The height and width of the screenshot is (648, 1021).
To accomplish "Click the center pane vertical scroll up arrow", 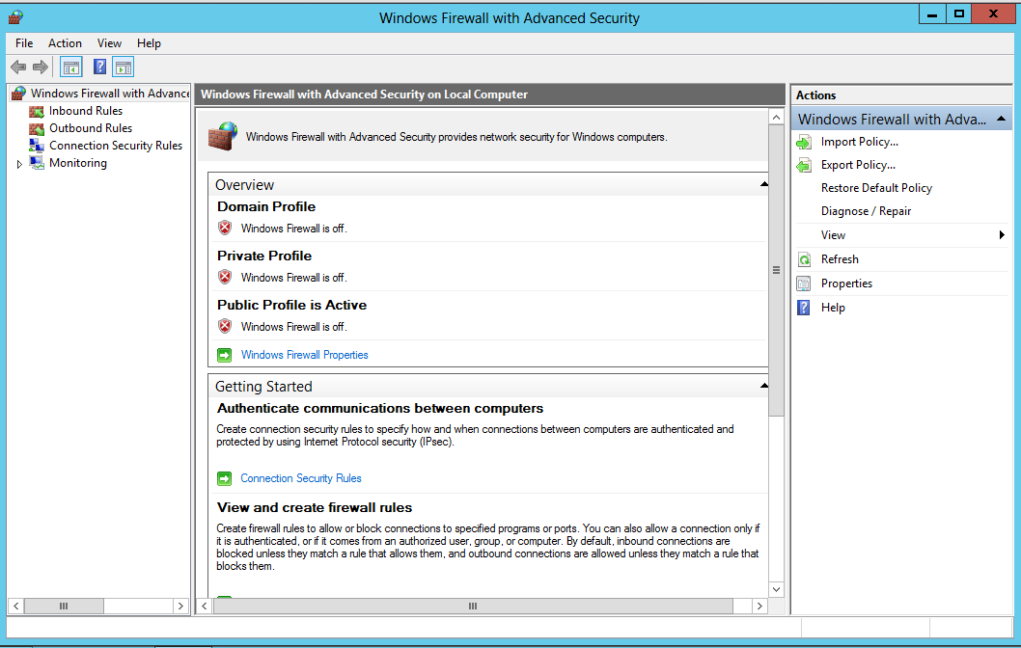I will pos(776,118).
